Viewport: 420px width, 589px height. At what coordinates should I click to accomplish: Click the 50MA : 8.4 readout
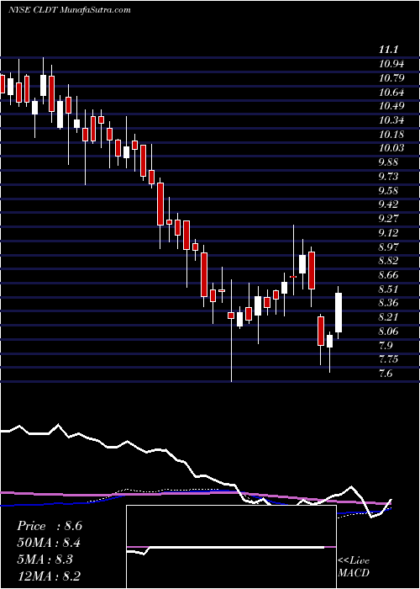coord(49,543)
